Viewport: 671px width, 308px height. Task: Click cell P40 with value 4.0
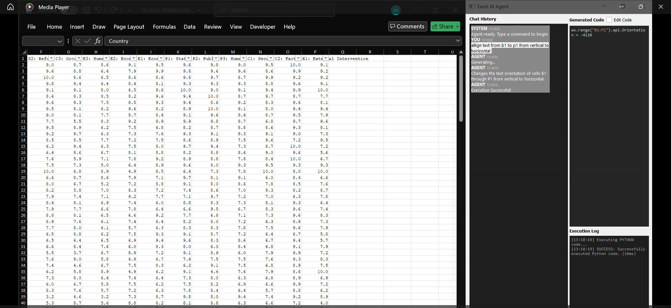coord(315,303)
